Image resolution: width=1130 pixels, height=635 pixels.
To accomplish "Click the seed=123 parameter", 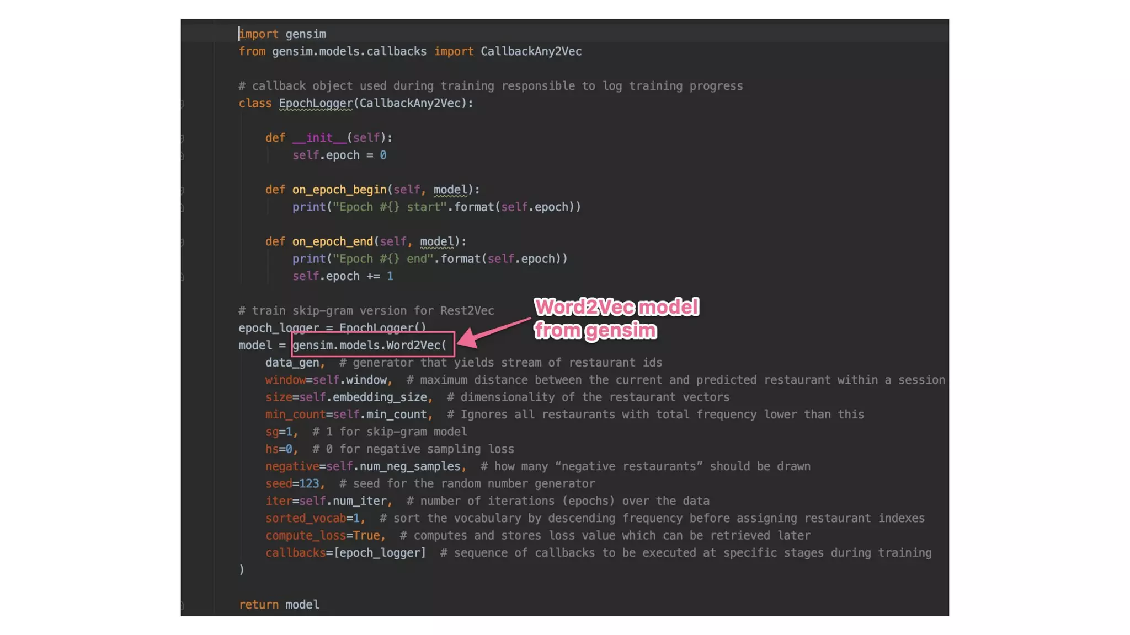I will [x=295, y=483].
